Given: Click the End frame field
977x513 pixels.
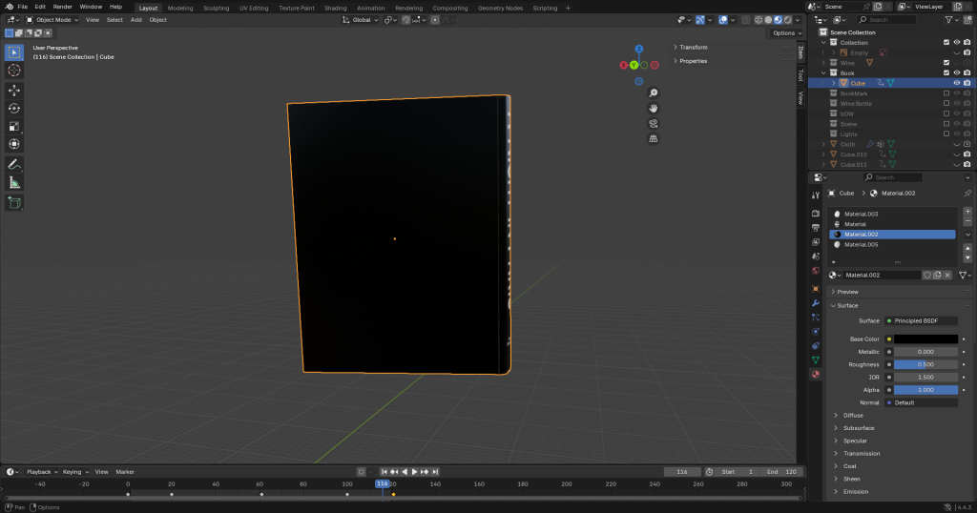Looking at the screenshot, I should [x=783, y=472].
